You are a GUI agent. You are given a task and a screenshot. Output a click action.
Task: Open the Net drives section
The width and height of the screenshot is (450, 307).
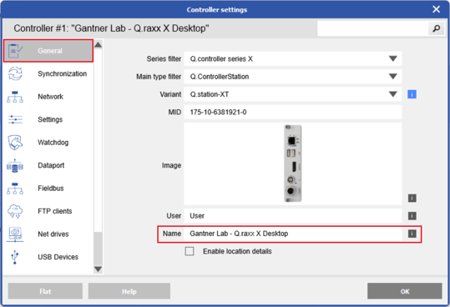pyautogui.click(x=48, y=234)
